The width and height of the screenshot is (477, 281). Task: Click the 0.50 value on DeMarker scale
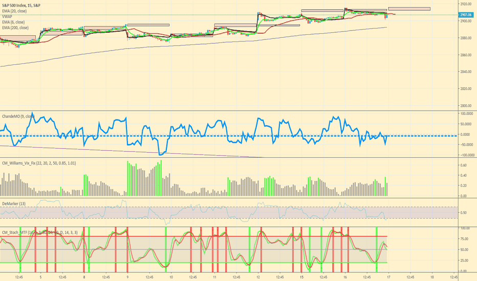click(x=464, y=213)
